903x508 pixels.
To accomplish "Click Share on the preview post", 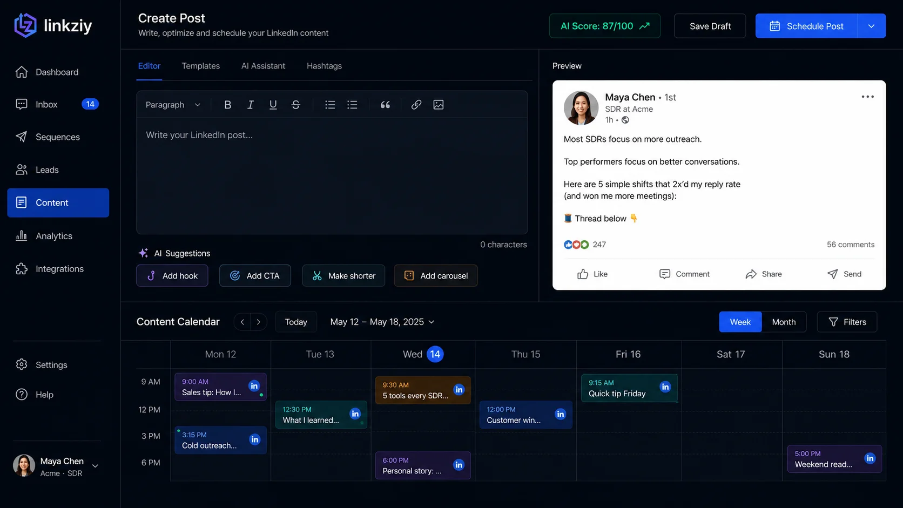I will pyautogui.click(x=764, y=274).
